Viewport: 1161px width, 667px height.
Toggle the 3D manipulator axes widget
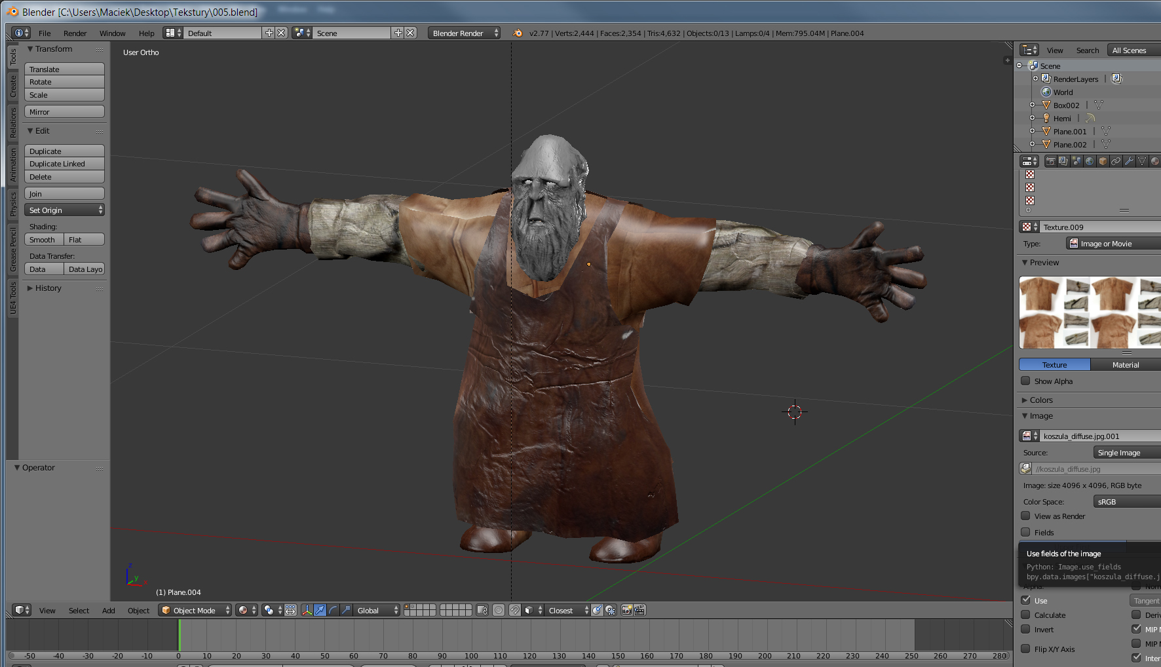coord(307,610)
